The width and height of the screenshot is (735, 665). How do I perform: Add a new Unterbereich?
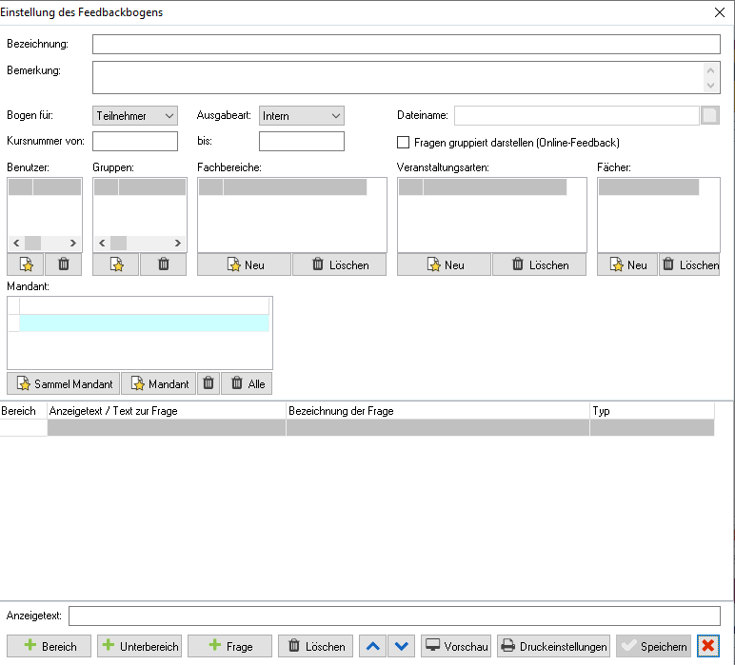[x=140, y=646]
